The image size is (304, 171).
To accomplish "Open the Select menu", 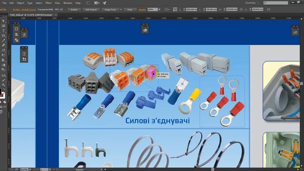I will click(x=39, y=3).
